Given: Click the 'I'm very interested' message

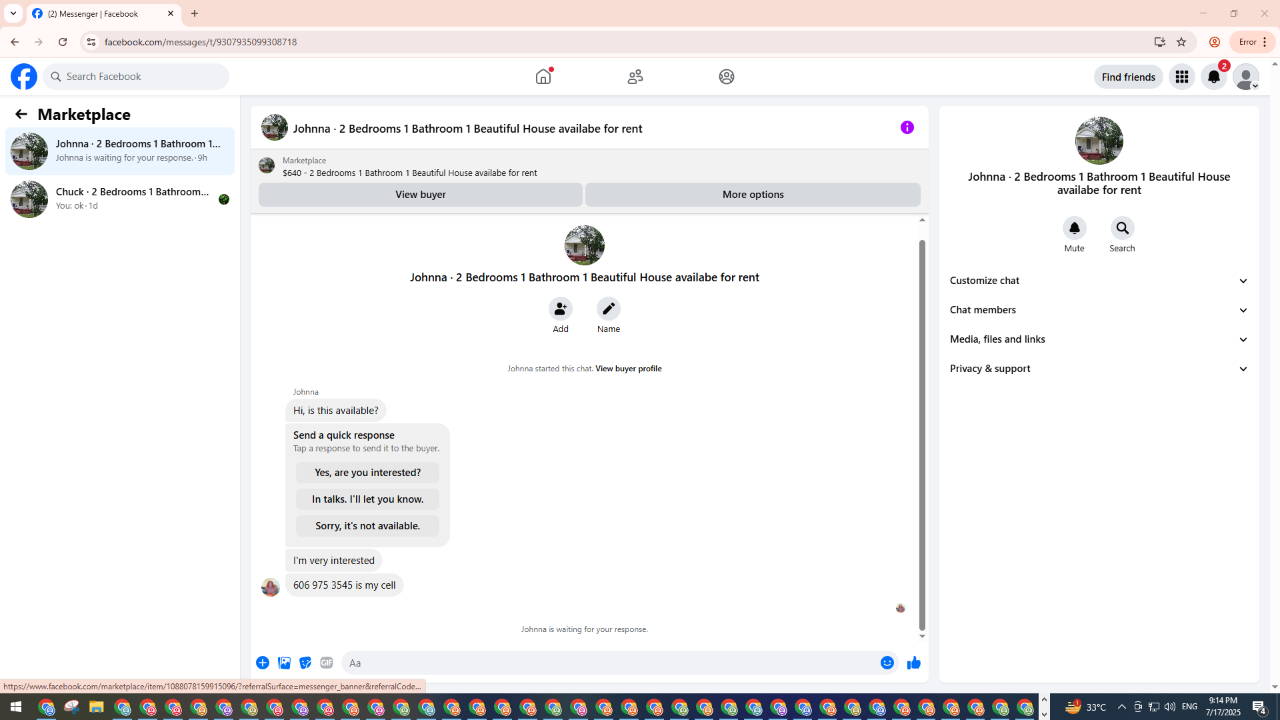Looking at the screenshot, I should [x=334, y=561].
